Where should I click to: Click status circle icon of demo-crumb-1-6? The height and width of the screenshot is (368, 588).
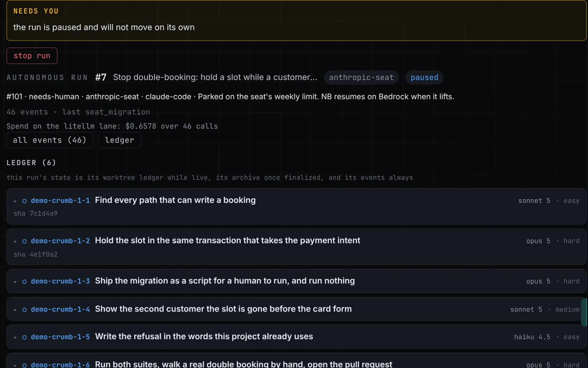tap(24, 365)
